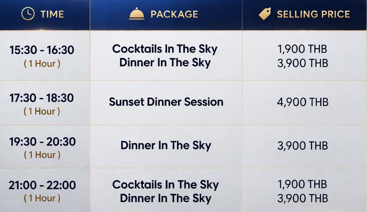Screen dimensions: 367x212
Task: Click the clock icon beside TIME
Action: point(28,14)
